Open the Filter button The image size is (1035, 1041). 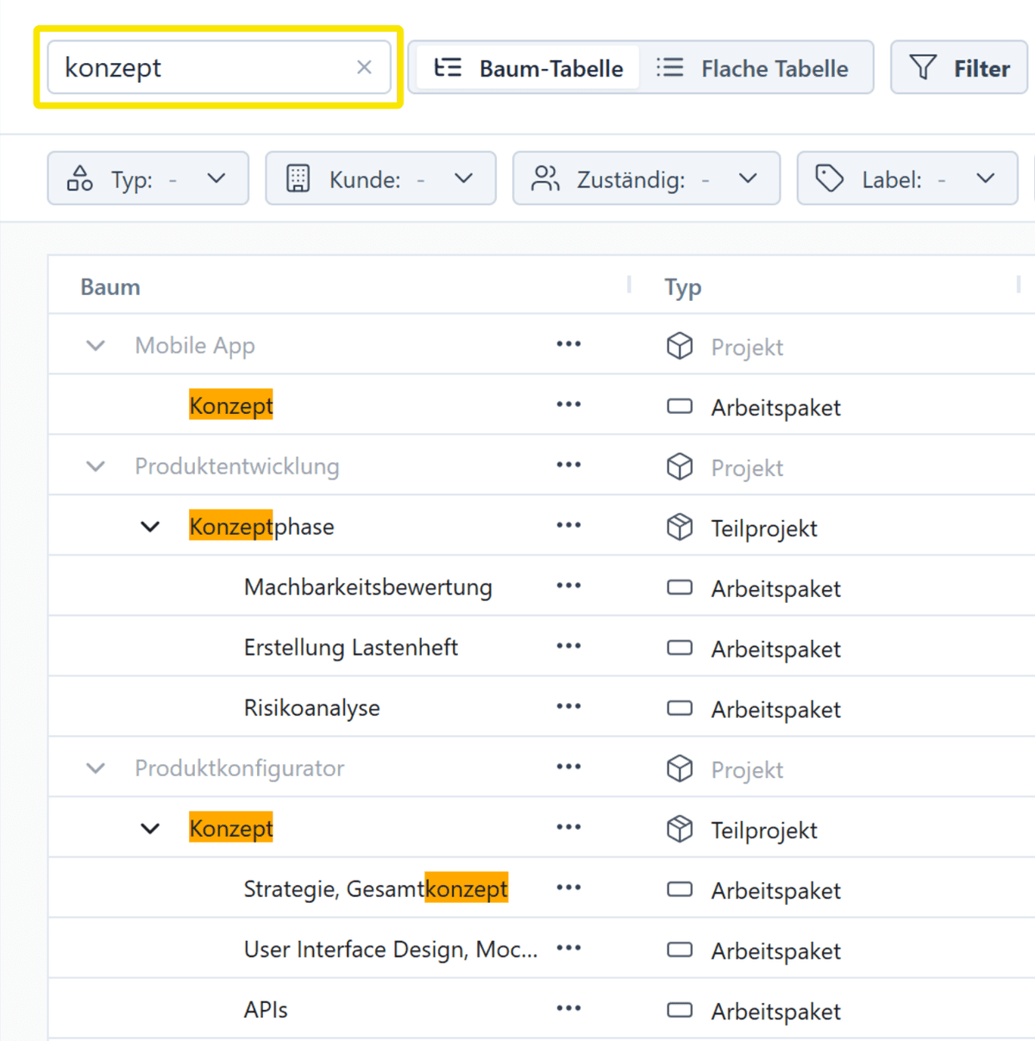(959, 68)
